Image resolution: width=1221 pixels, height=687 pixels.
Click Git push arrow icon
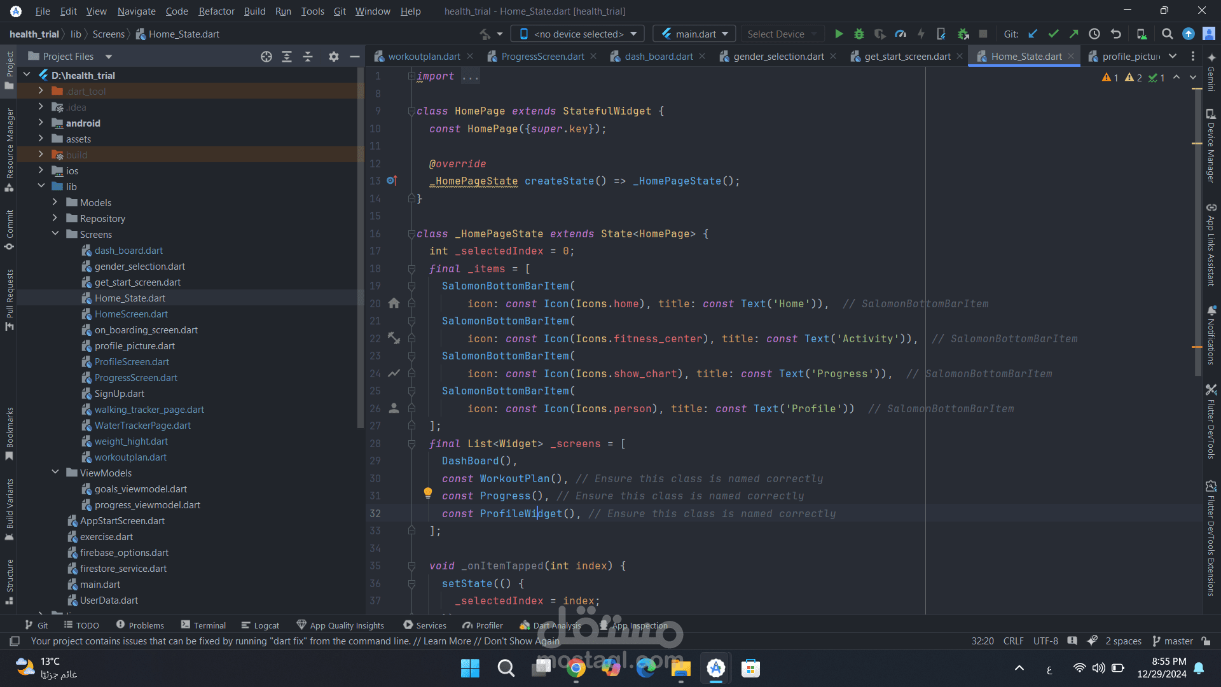click(1073, 34)
